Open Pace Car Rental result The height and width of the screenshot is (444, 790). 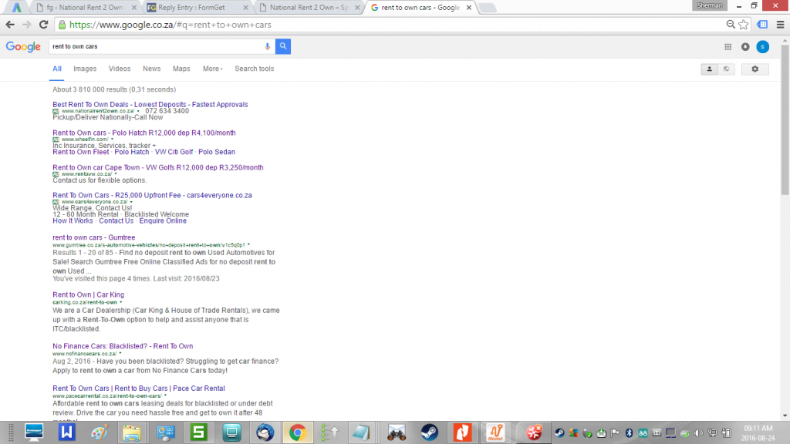[139, 388]
